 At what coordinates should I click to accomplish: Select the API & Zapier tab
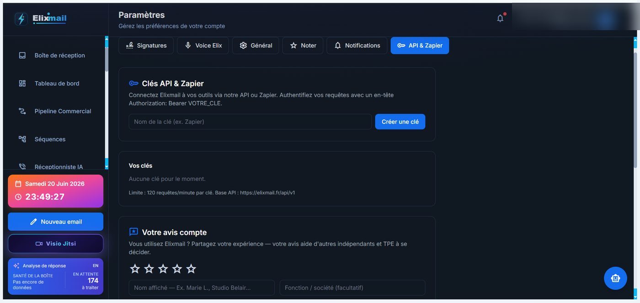point(420,45)
